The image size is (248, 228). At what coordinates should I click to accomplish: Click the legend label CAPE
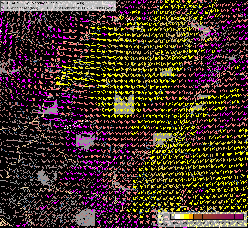click(x=164, y=220)
